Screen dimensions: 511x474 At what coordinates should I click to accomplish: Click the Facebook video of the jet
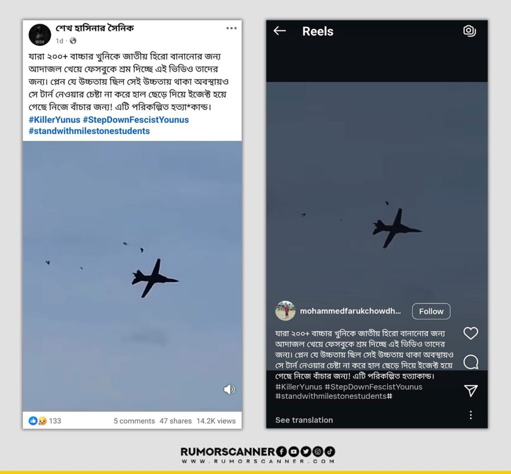coord(132,276)
